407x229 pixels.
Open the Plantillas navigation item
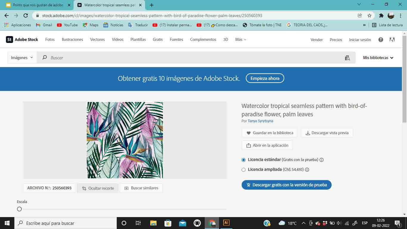click(x=138, y=39)
